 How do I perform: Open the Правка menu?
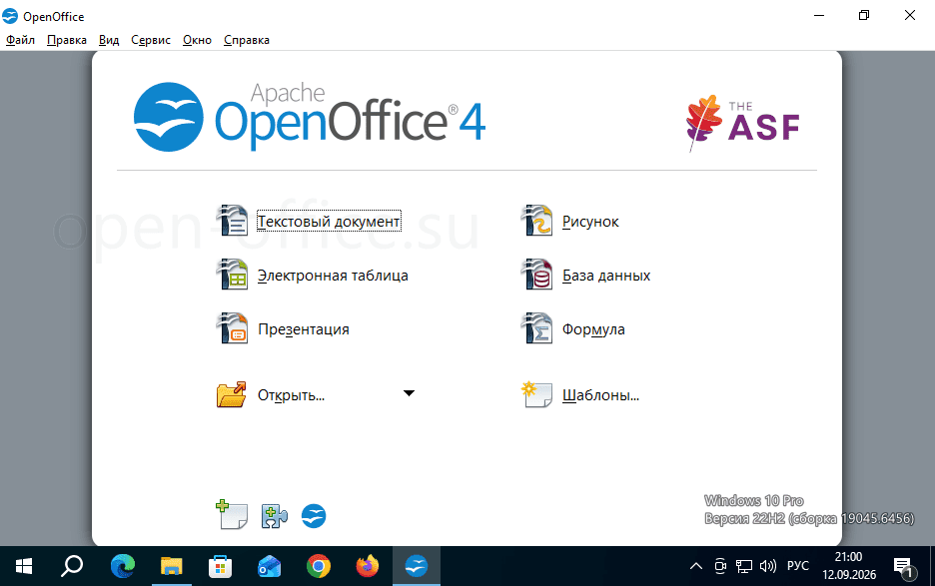click(x=67, y=40)
